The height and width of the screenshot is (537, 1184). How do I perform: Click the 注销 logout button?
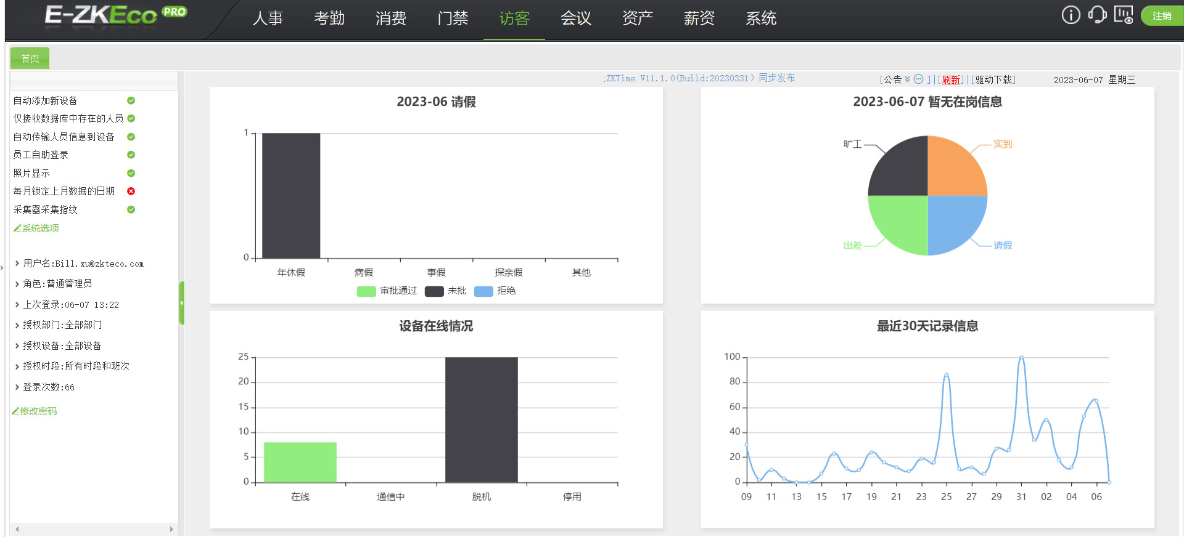coord(1162,16)
